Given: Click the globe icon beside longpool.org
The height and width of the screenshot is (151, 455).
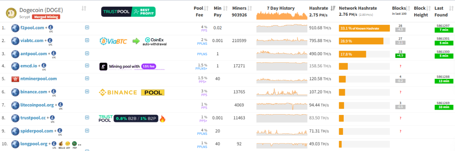Looking at the screenshot, I should [x=15, y=144].
